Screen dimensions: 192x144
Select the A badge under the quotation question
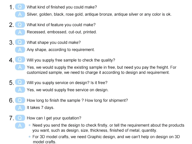tap(20, 125)
